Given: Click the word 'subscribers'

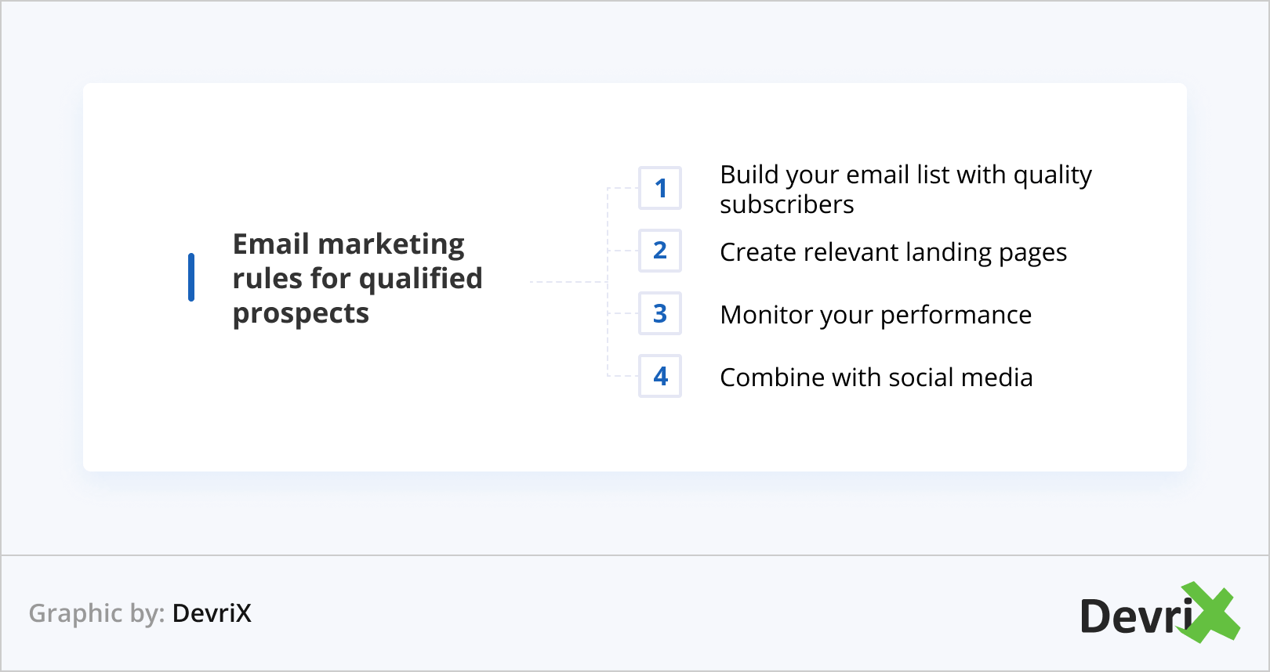Looking at the screenshot, I should [787, 204].
